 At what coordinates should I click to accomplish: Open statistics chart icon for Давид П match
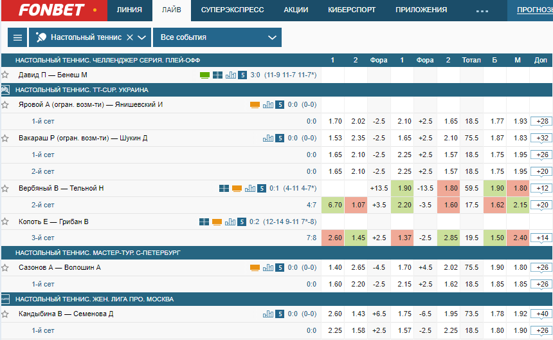tap(231, 75)
